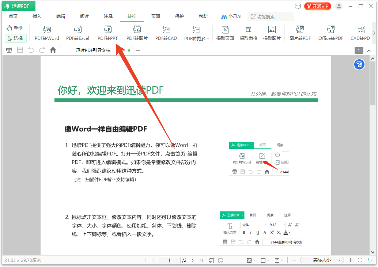Open the 提取图片 image extraction tool

pos(271,33)
